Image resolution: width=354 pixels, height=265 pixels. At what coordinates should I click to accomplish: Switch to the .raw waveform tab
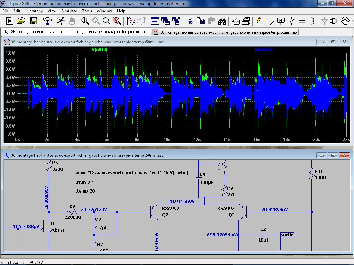(x=225, y=32)
